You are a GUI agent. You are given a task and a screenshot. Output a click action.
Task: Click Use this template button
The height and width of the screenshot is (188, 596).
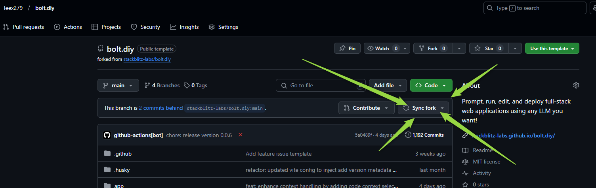pos(552,48)
